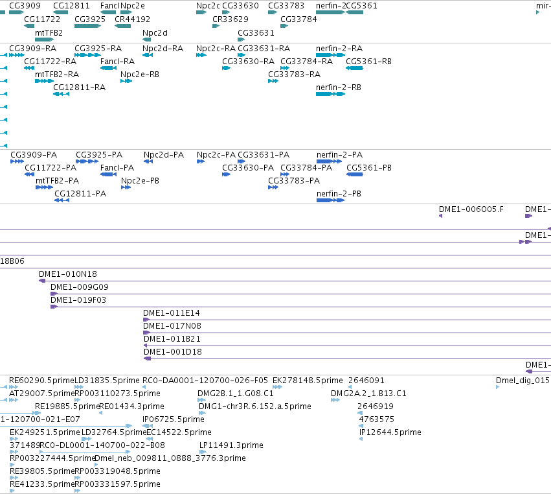
Task: Select the DME1-011B21 BAC clone
Action: [x=347, y=346]
